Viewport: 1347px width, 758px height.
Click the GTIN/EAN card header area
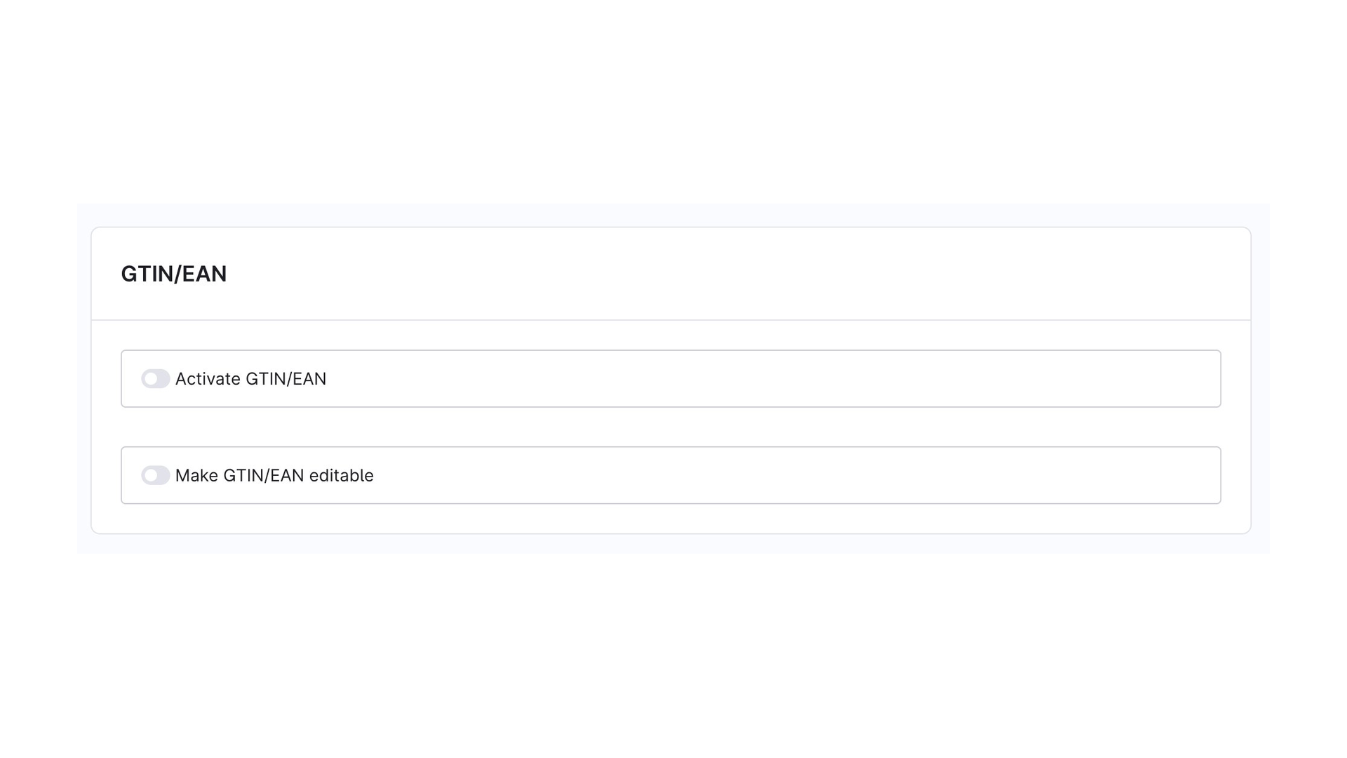coord(671,274)
